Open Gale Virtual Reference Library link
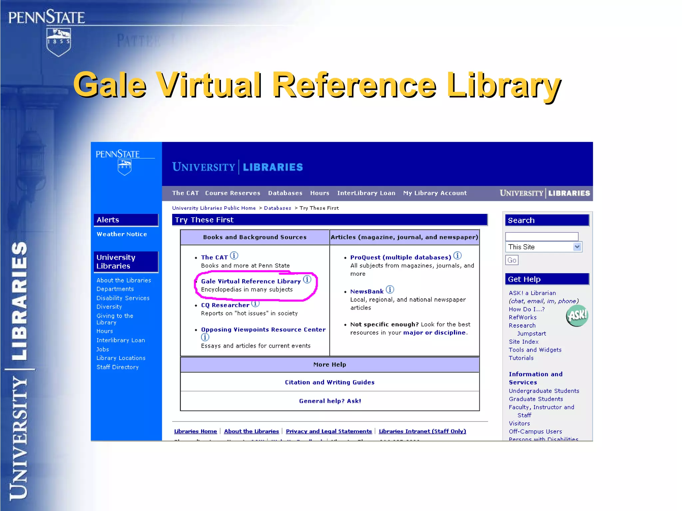 pos(251,281)
